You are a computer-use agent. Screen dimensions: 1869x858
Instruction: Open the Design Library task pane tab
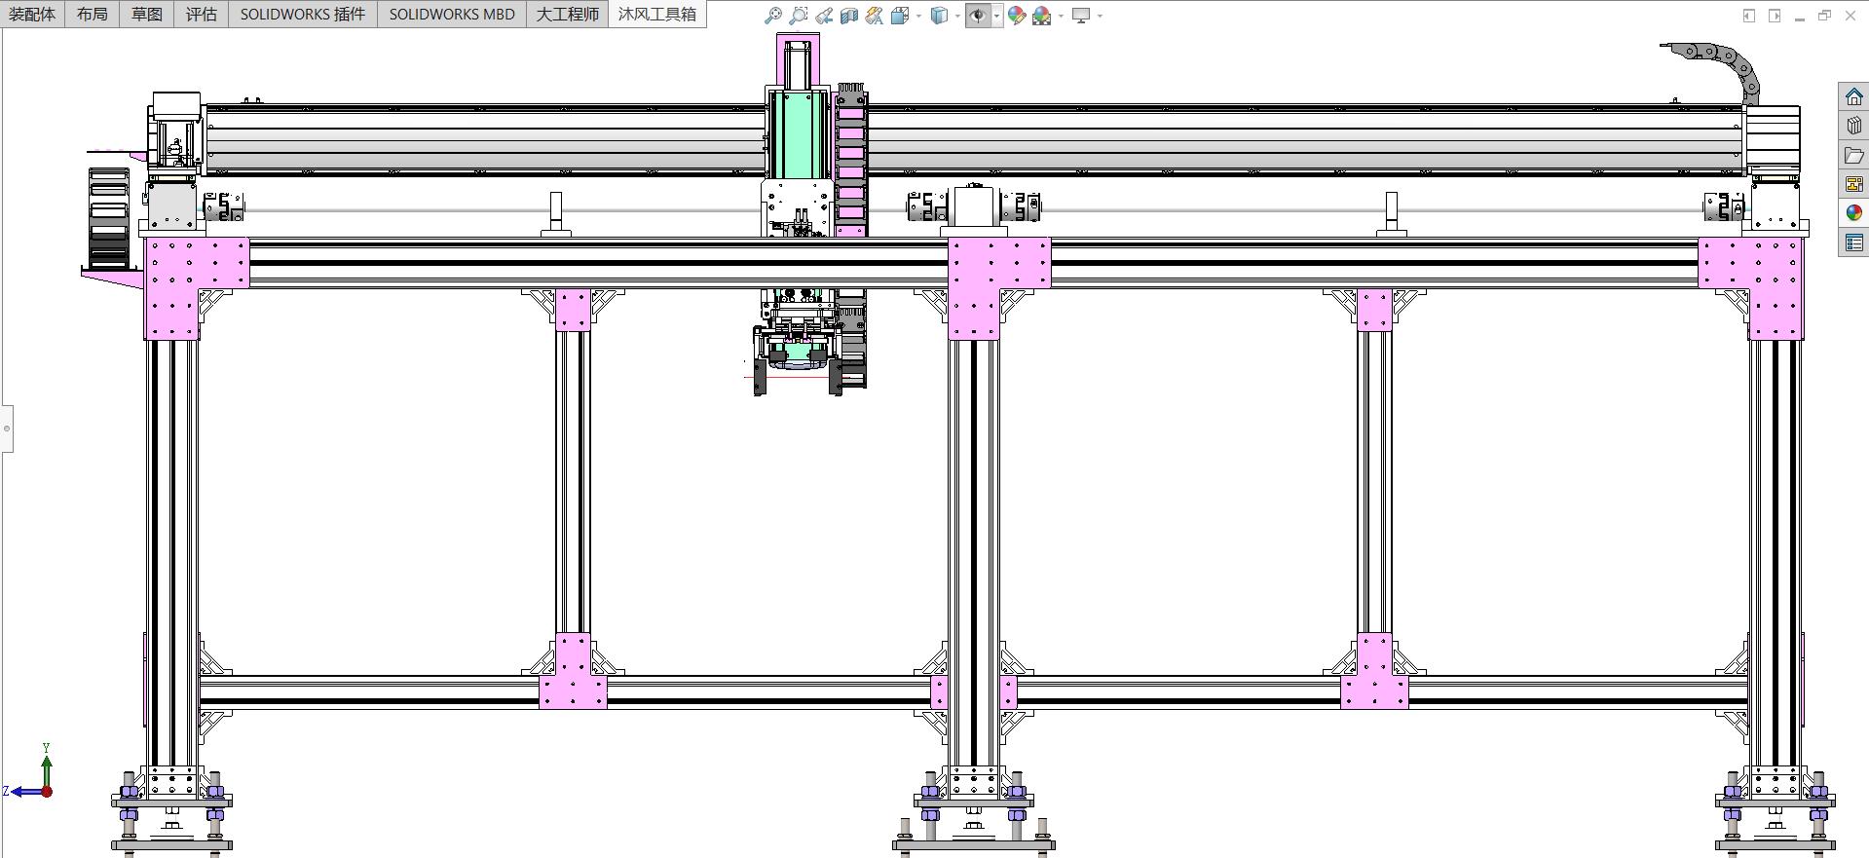(1853, 126)
